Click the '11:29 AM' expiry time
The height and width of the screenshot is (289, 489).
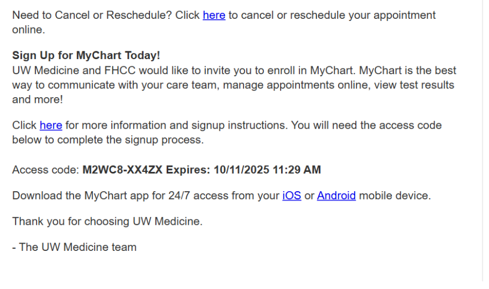point(297,170)
